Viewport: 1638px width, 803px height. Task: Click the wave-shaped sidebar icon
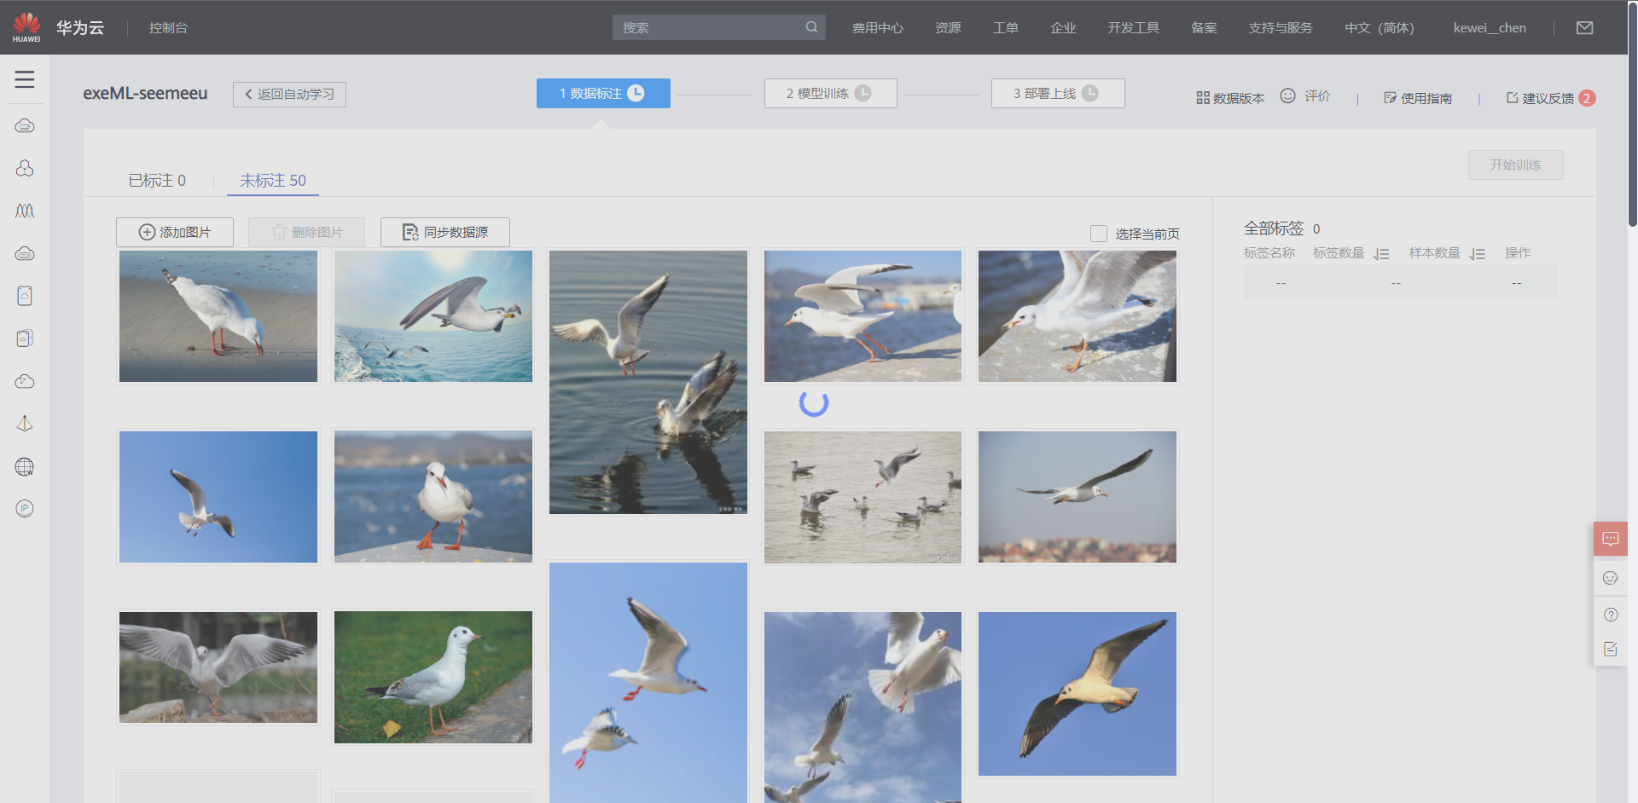25,211
